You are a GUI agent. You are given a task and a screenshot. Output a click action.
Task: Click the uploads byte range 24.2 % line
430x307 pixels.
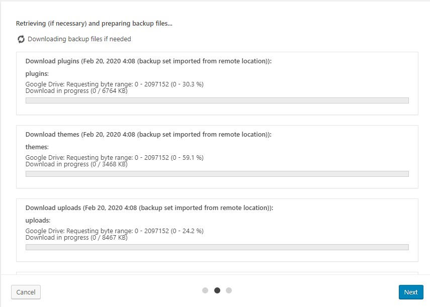[114, 231]
